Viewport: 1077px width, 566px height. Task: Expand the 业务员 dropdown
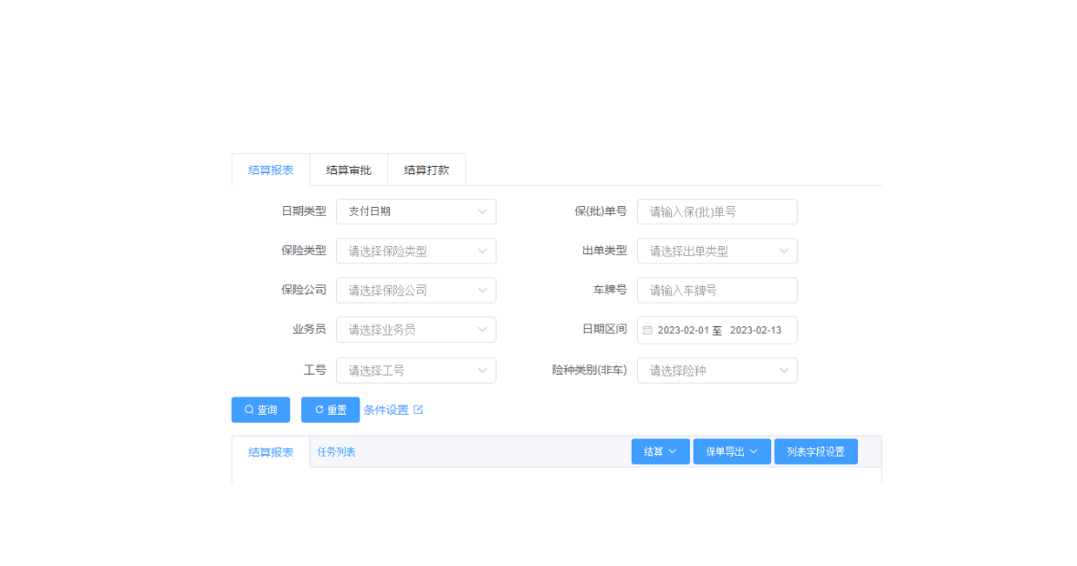pos(415,330)
